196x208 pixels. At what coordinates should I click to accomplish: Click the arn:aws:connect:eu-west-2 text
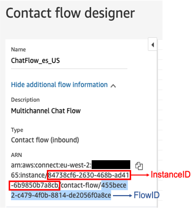(x=51, y=165)
